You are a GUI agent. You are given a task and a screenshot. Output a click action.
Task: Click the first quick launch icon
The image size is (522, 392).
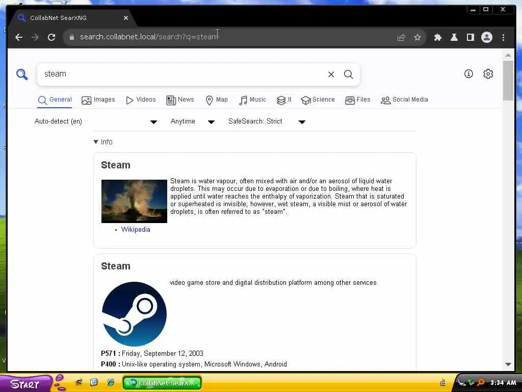[79, 382]
